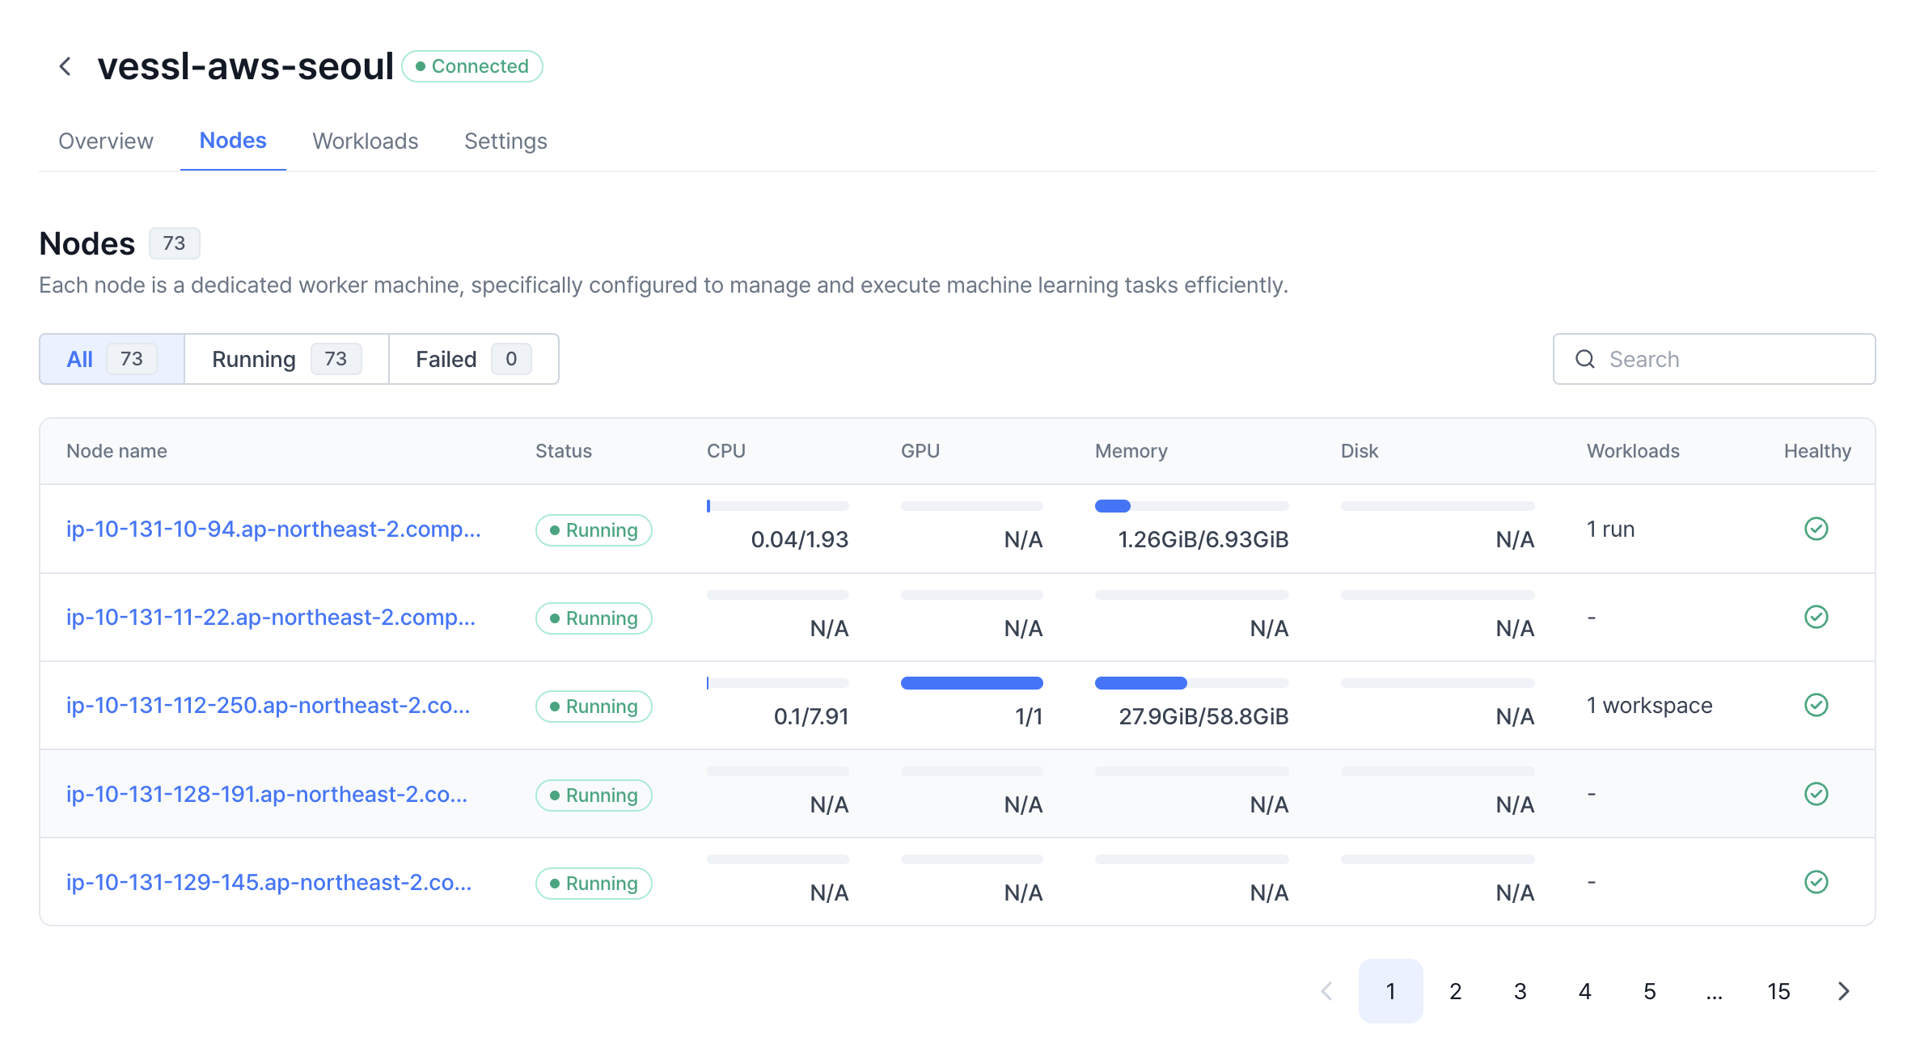This screenshot has width=1920, height=1059.
Task: Filter nodes by Failed status
Action: [472, 359]
